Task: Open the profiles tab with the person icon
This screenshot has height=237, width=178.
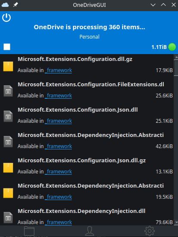Action: 89,231
